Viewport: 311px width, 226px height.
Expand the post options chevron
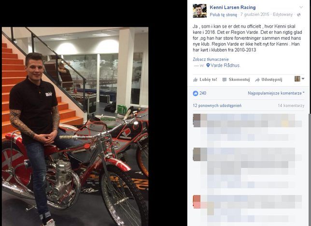click(301, 7)
